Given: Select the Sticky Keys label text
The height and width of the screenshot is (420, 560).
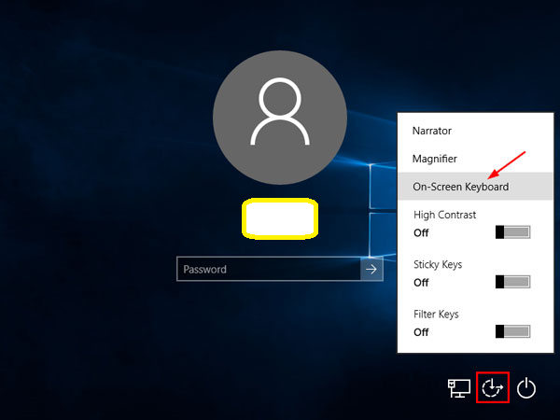Looking at the screenshot, I should [438, 265].
